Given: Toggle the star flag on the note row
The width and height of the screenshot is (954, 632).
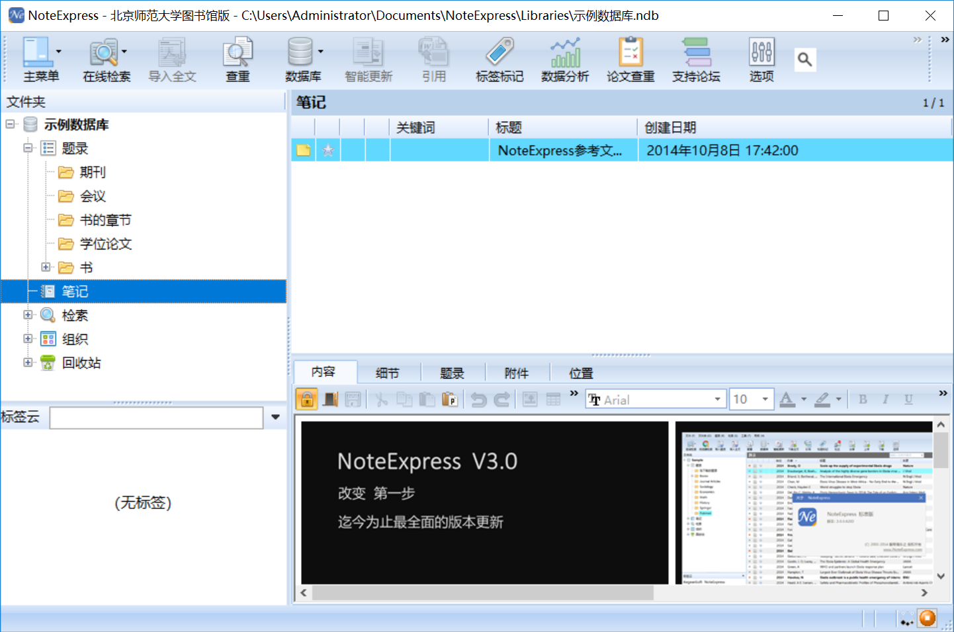Looking at the screenshot, I should tap(328, 150).
